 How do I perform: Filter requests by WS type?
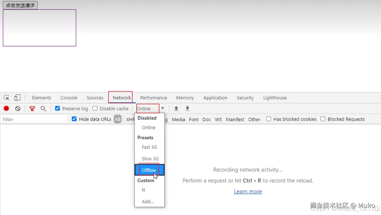coord(218,120)
